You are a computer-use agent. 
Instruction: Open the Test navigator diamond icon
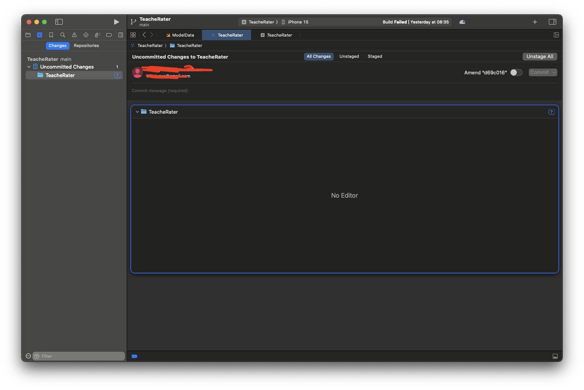point(86,35)
